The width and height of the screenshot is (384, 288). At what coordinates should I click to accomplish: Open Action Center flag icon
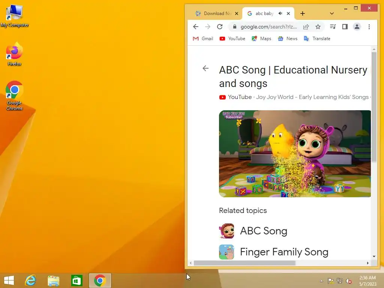[x=330, y=281]
